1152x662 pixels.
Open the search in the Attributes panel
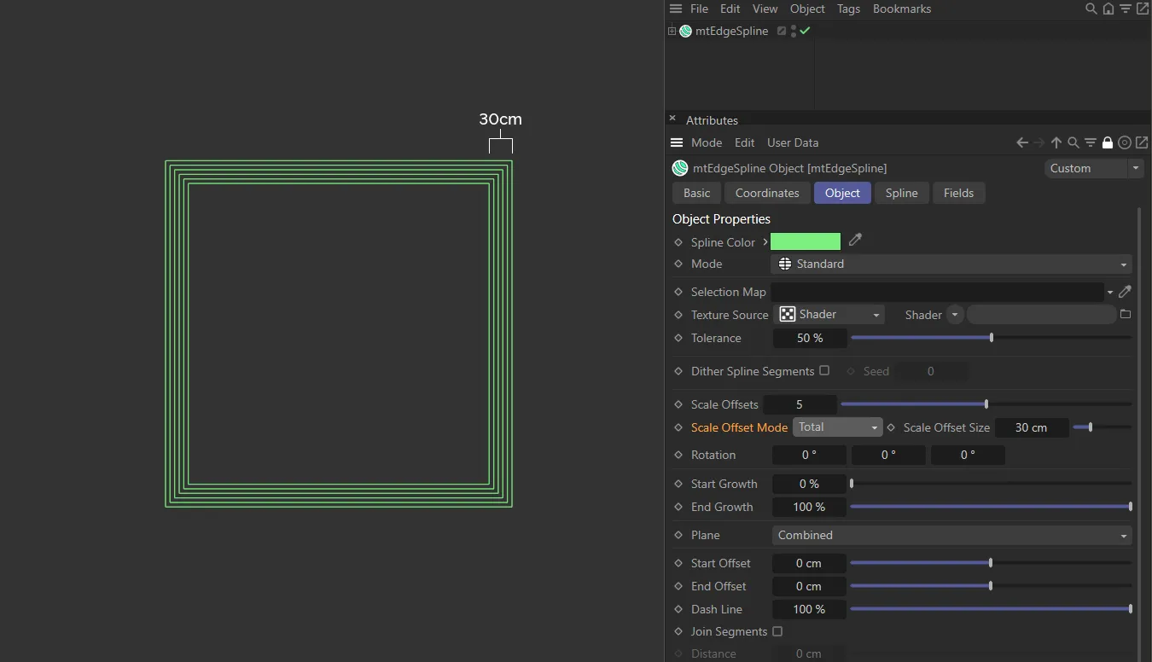(x=1073, y=142)
